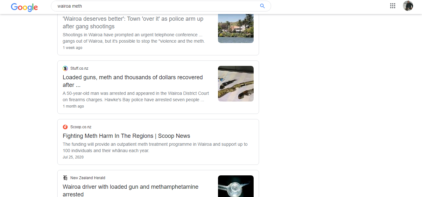The image size is (422, 197).
Task: Click the Scoop.co.nz favicon
Action: point(65,127)
